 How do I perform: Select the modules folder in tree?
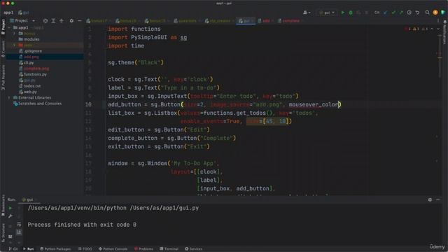(x=29, y=39)
